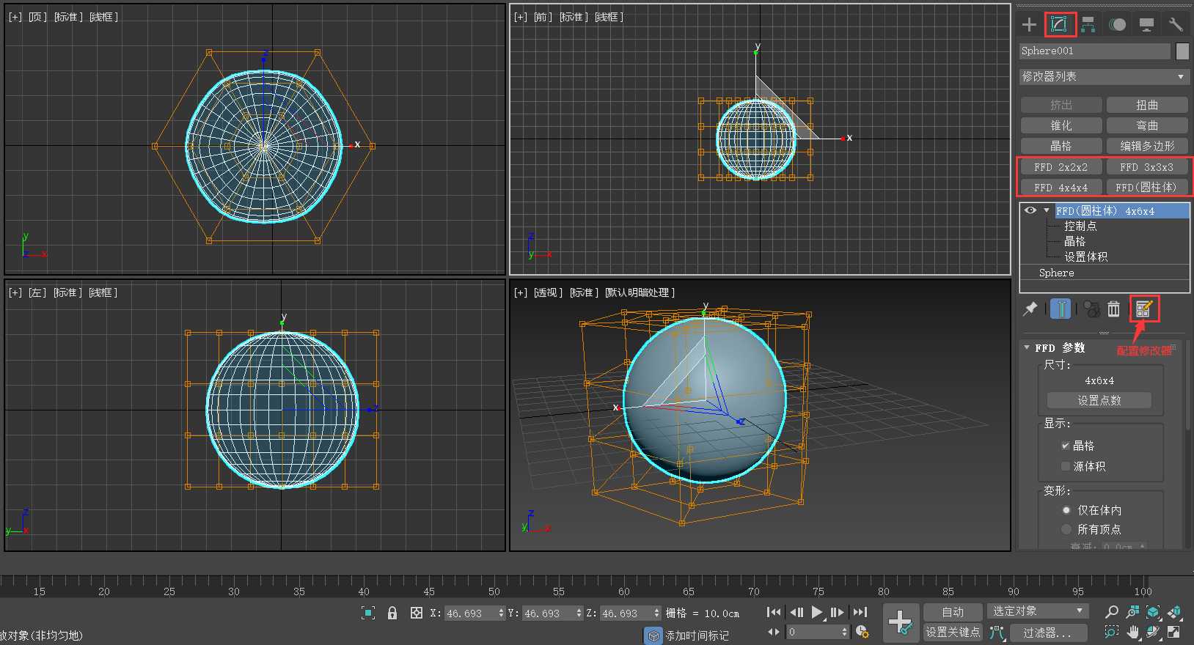Click the large Set Keys plus button
This screenshot has height=645, width=1194.
tap(901, 623)
